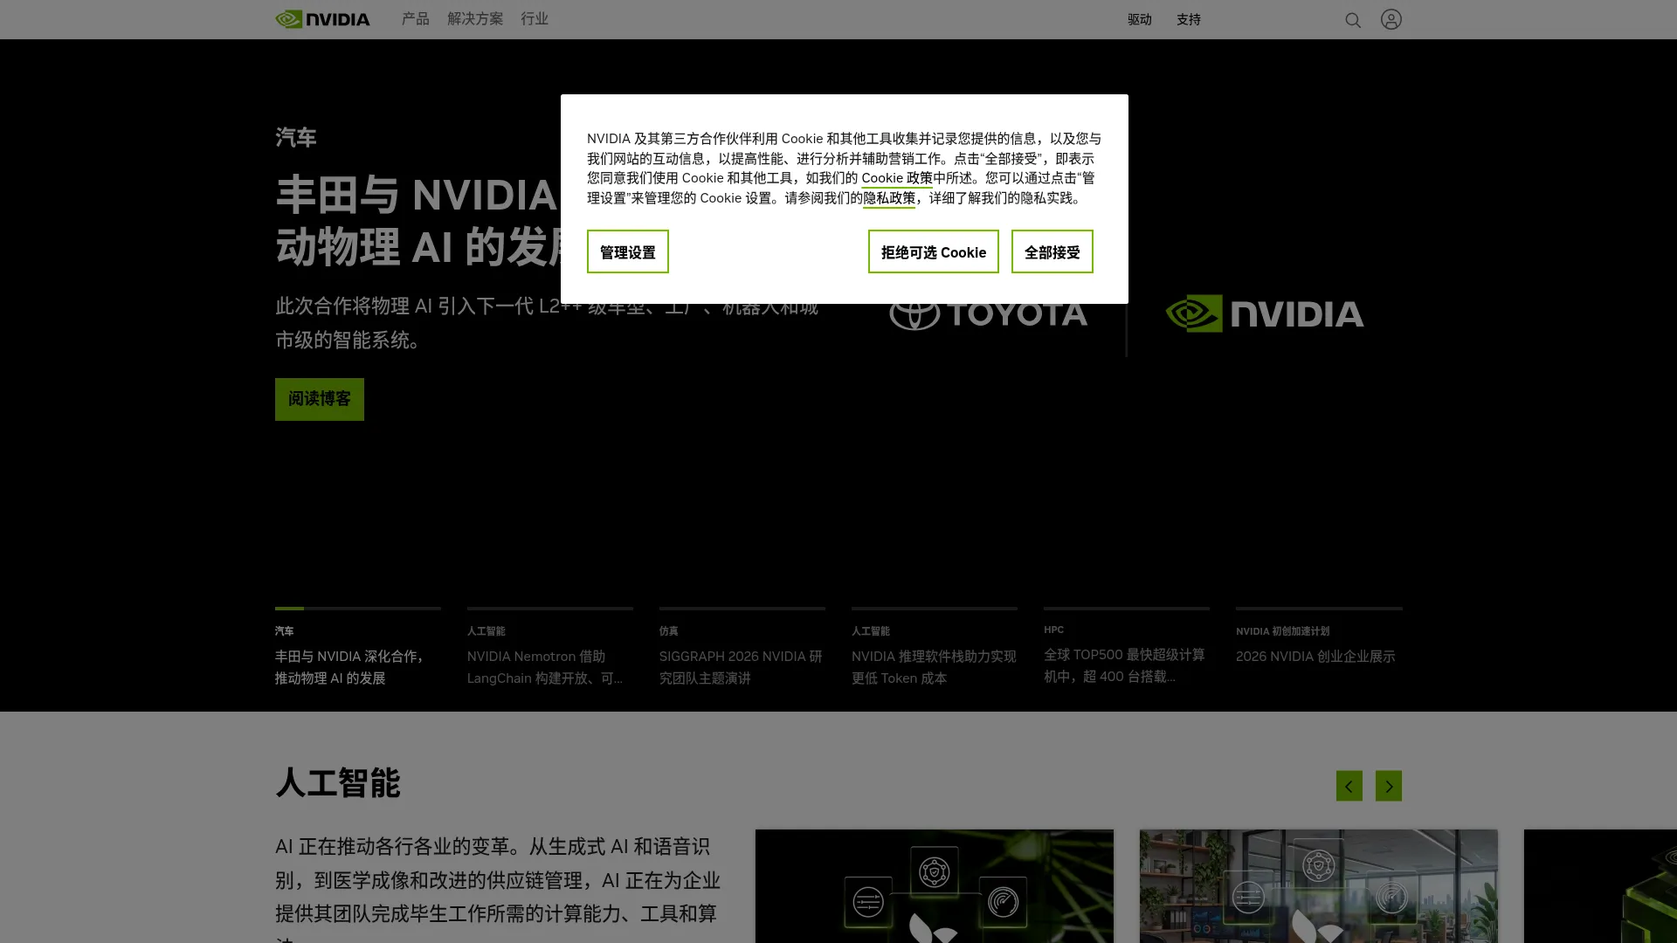1677x943 pixels.
Task: Click the progress bar above the HPC slide
Action: (1127, 609)
